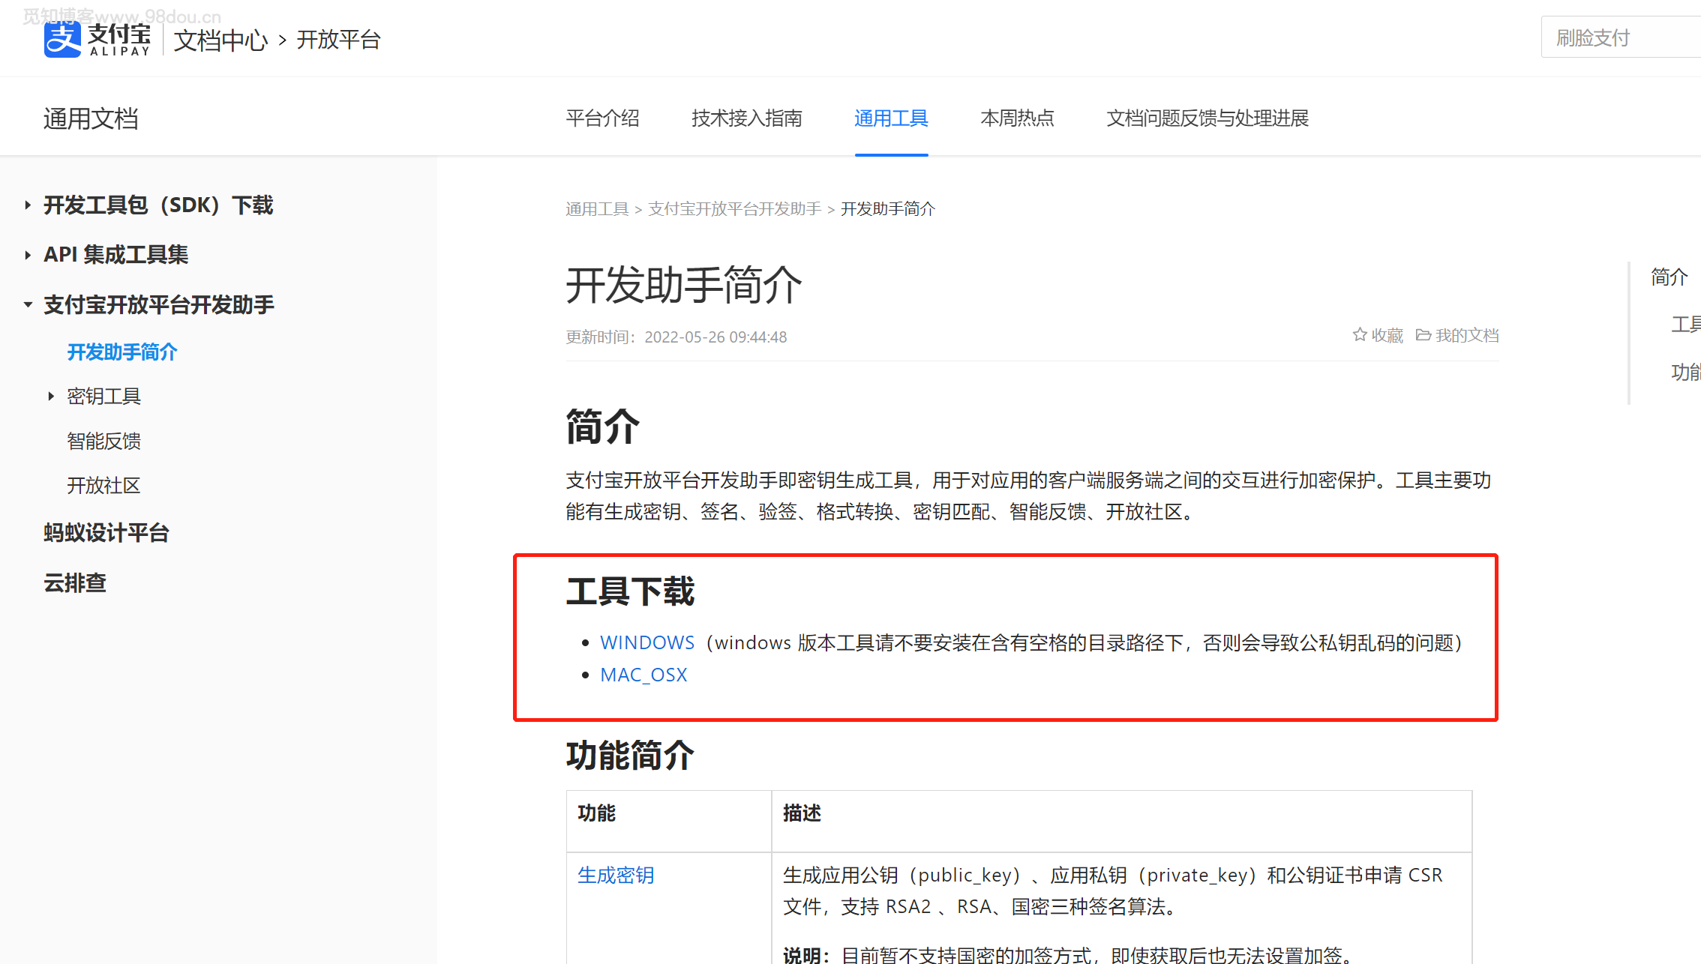Expand 密钥工具 submenu arrow

(x=51, y=396)
